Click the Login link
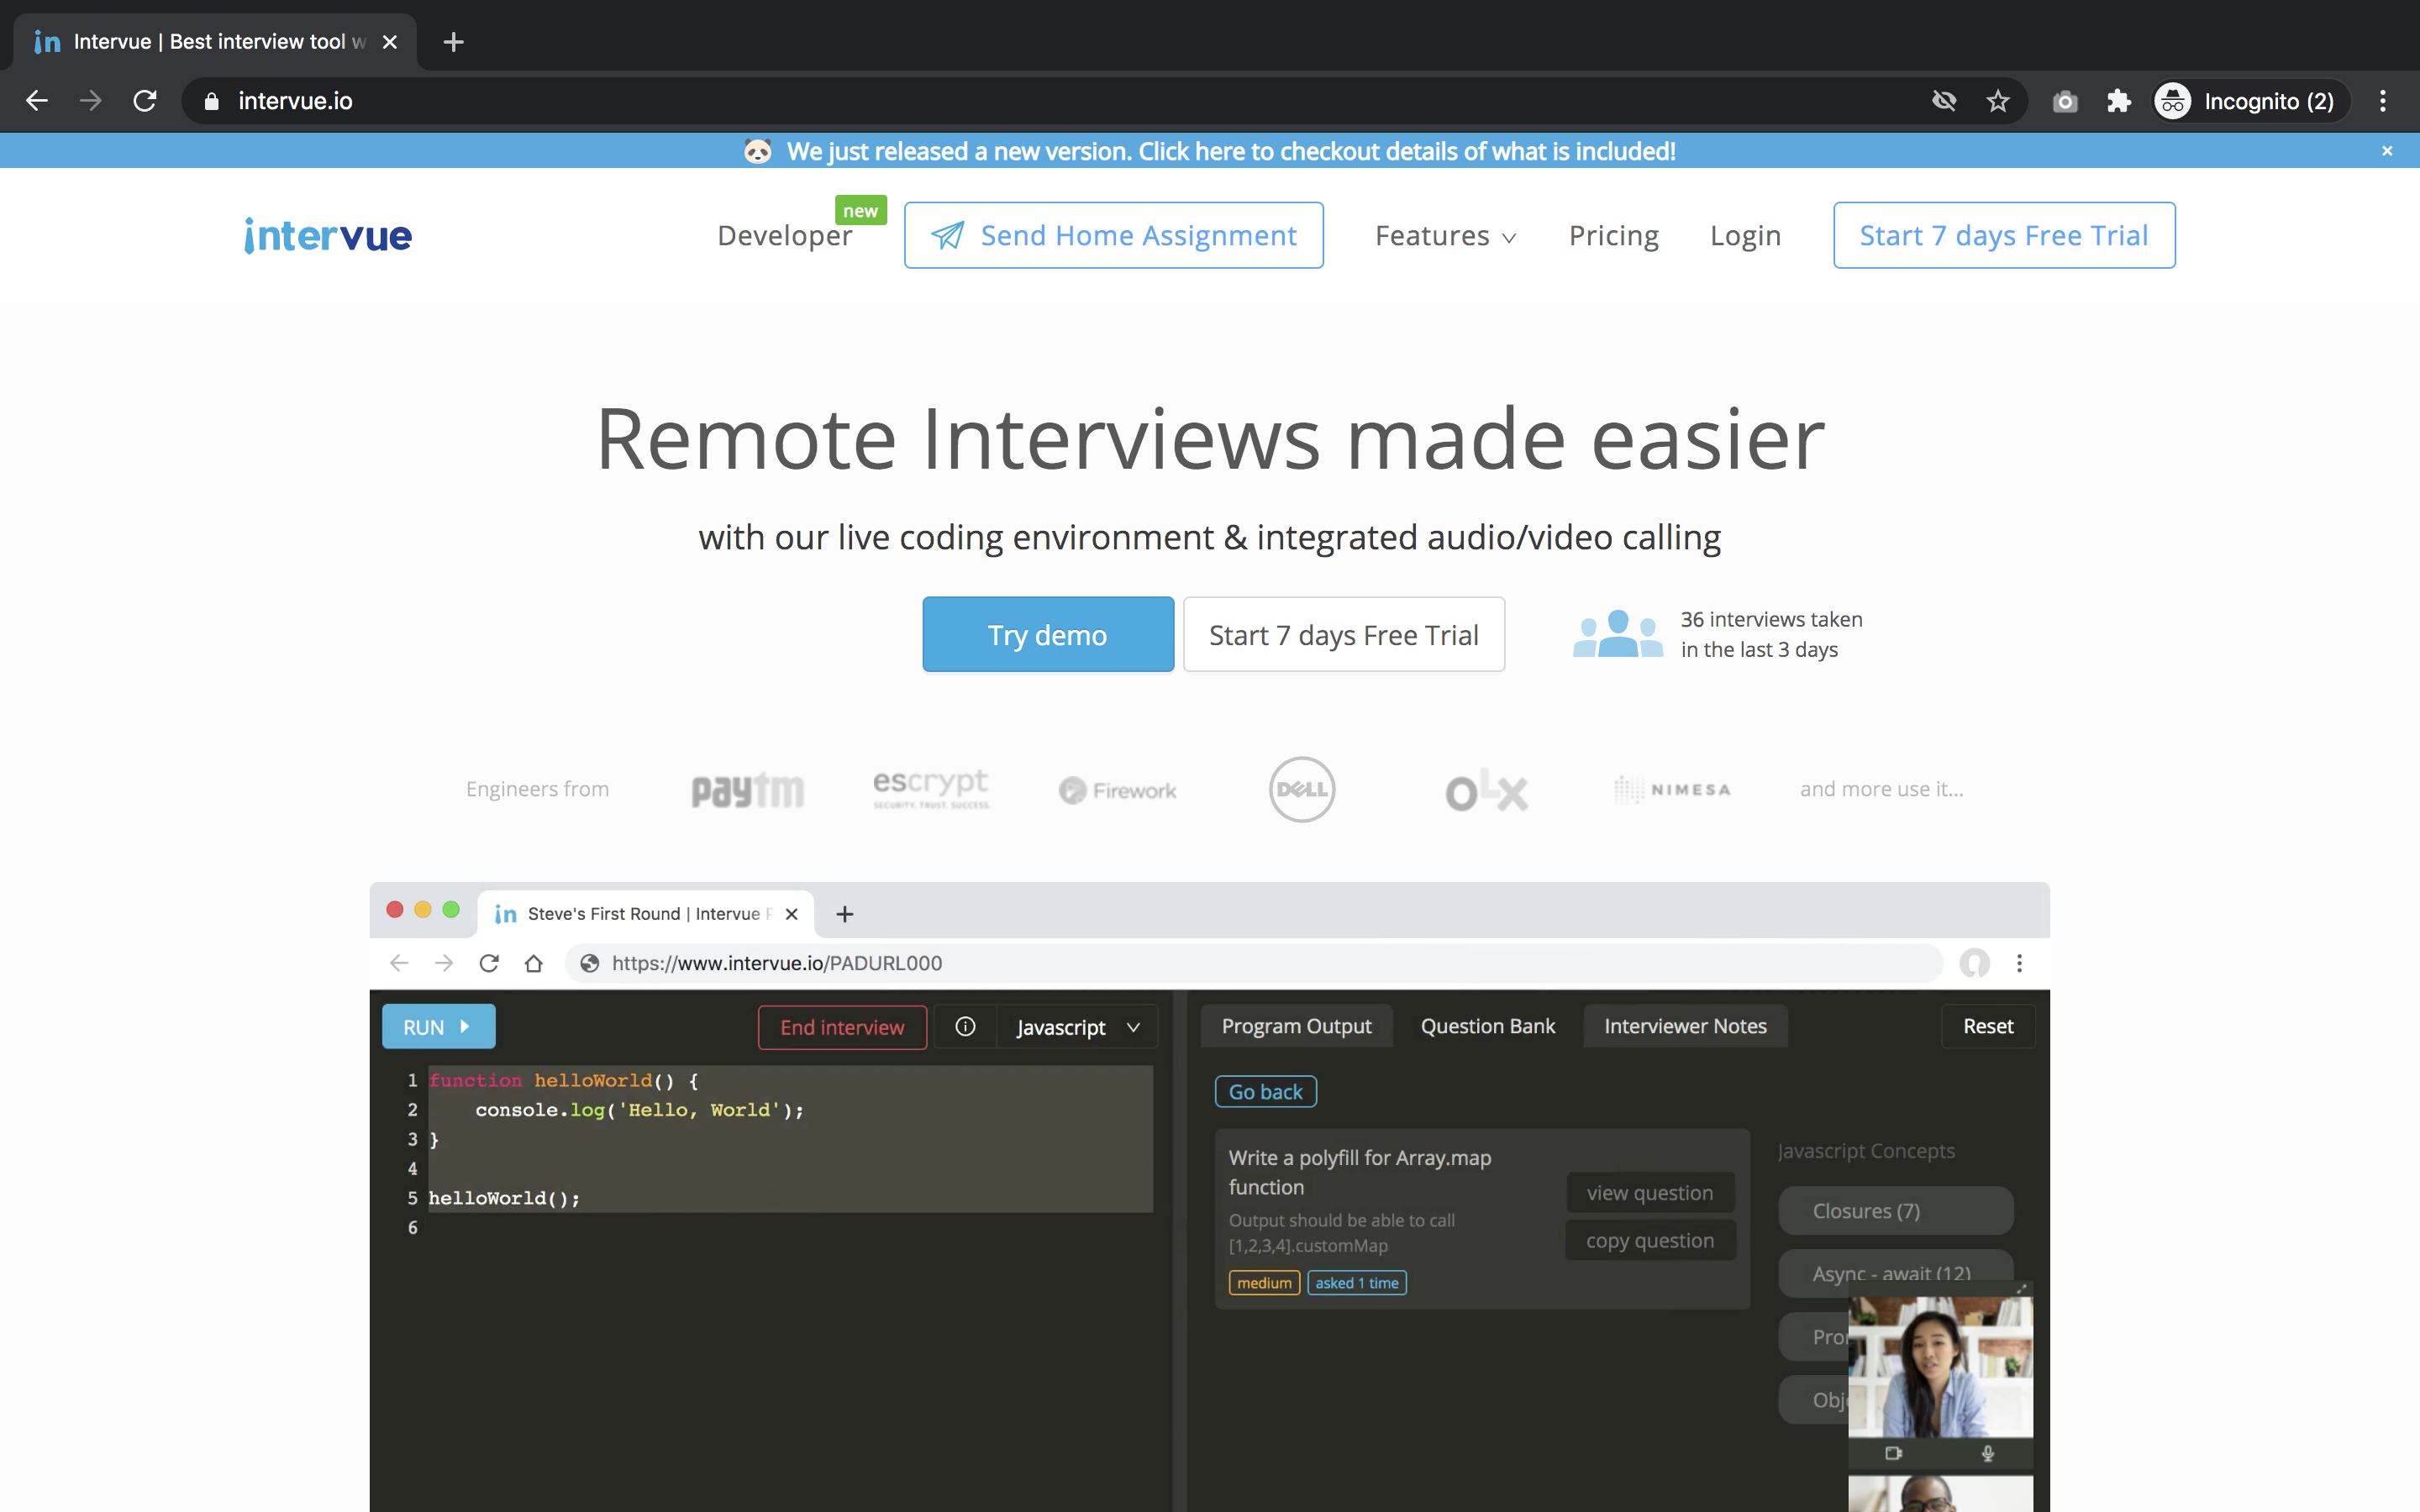Image resolution: width=2420 pixels, height=1512 pixels. click(1745, 236)
